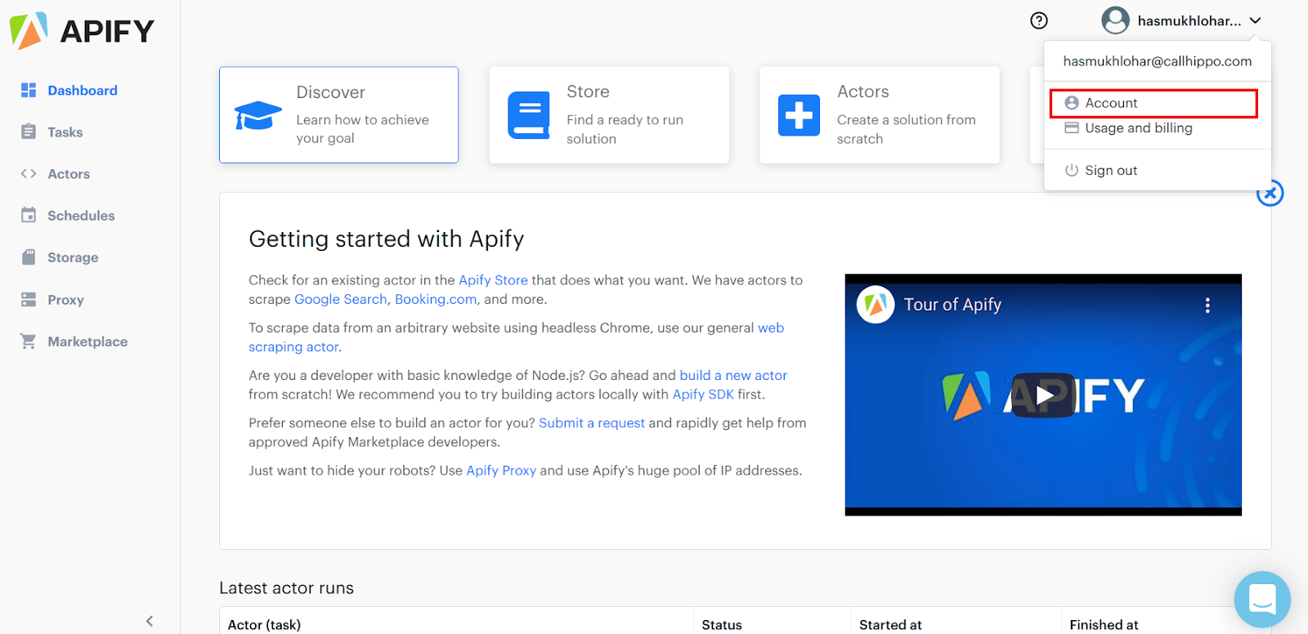The image size is (1308, 634).
Task: Open the video's three-dot options menu
Action: pyautogui.click(x=1207, y=306)
